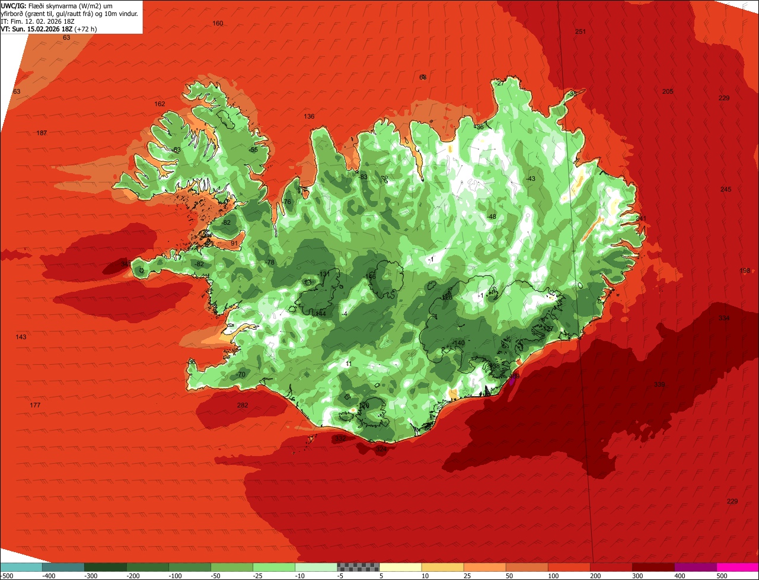Click the map value '136'

[309, 116]
